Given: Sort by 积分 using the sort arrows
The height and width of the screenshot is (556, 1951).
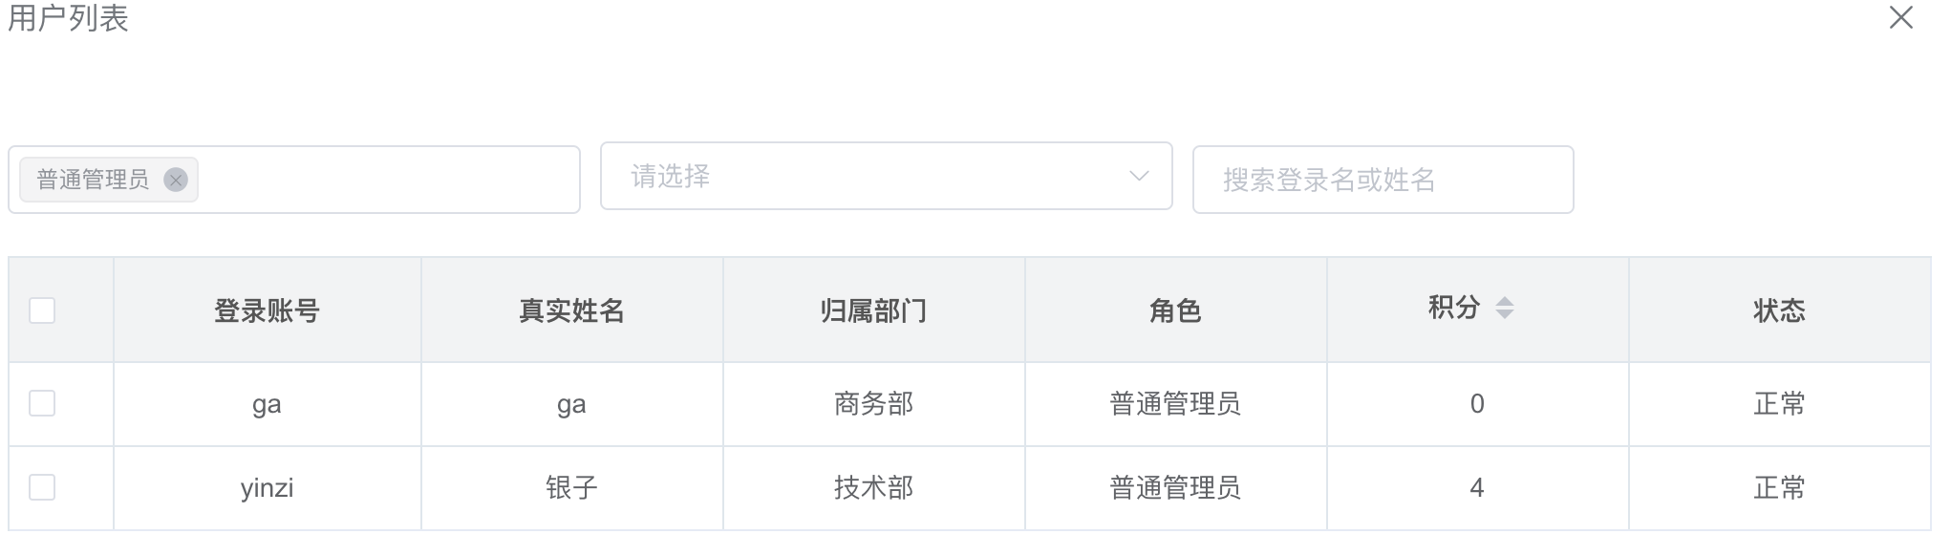Looking at the screenshot, I should click(1504, 308).
